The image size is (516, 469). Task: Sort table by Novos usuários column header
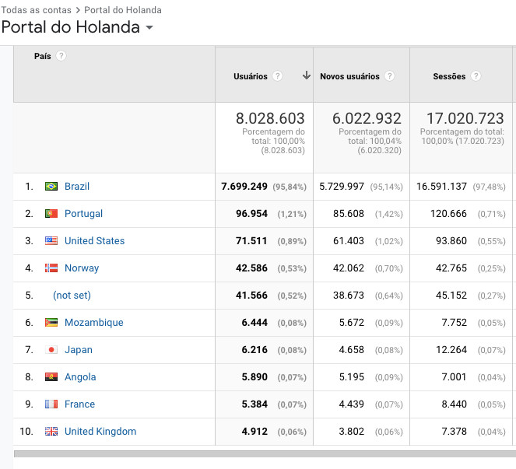(349, 76)
